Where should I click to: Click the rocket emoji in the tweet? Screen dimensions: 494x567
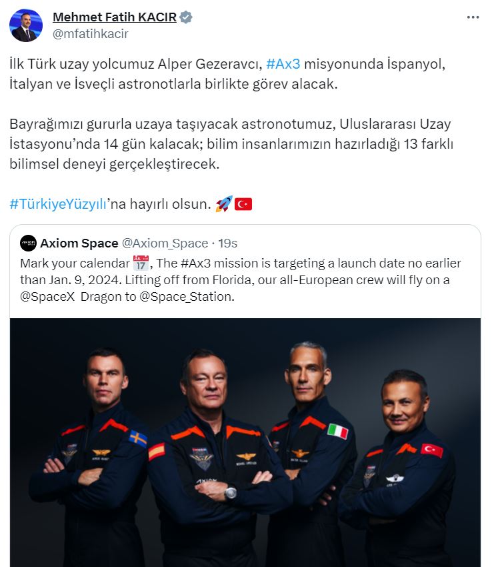[224, 204]
